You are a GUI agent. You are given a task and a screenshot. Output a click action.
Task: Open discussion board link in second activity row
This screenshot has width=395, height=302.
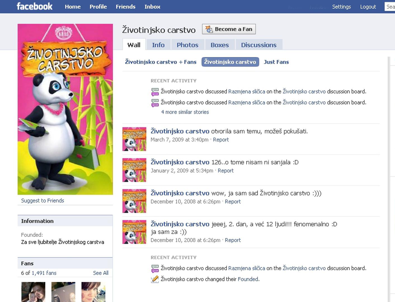coord(304,102)
